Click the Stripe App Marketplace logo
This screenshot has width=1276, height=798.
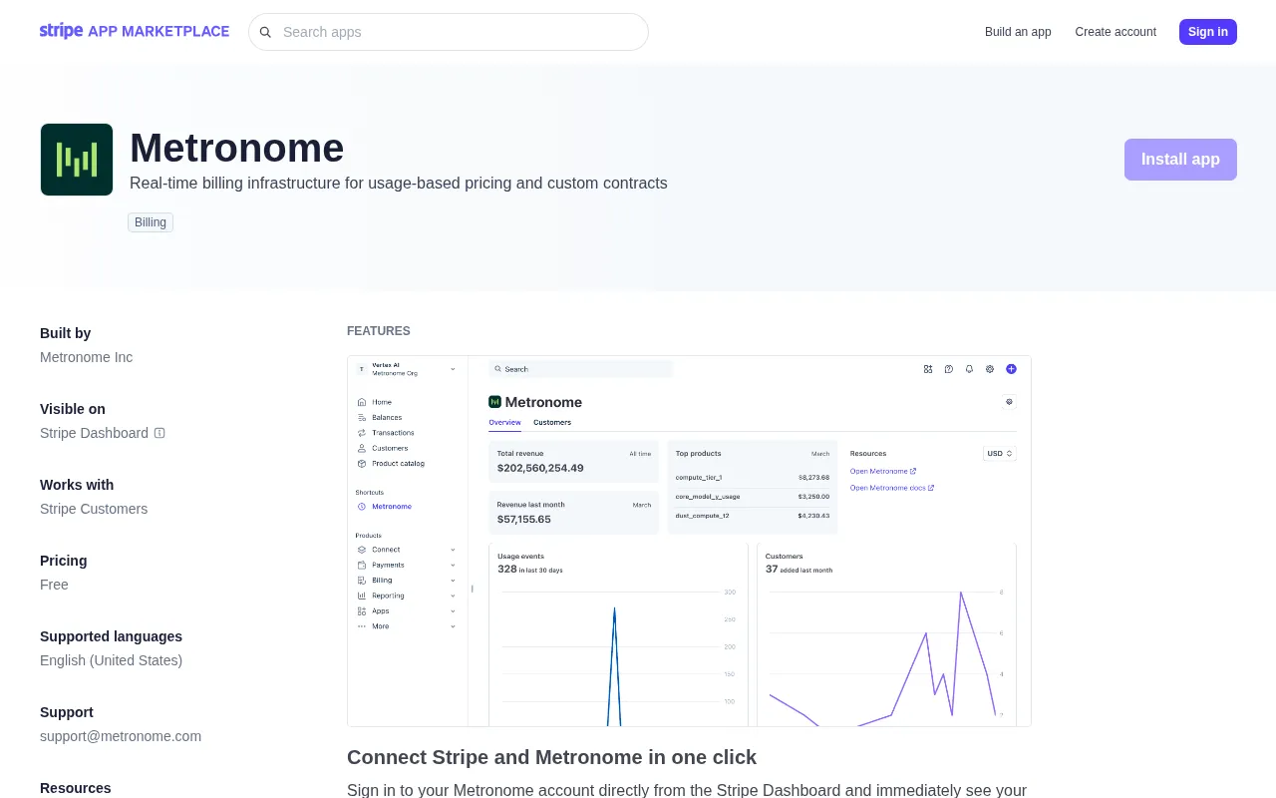click(x=135, y=31)
